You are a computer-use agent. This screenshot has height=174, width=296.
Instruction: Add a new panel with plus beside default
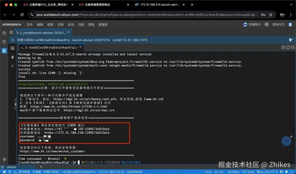pyautogui.click(x=41, y=167)
